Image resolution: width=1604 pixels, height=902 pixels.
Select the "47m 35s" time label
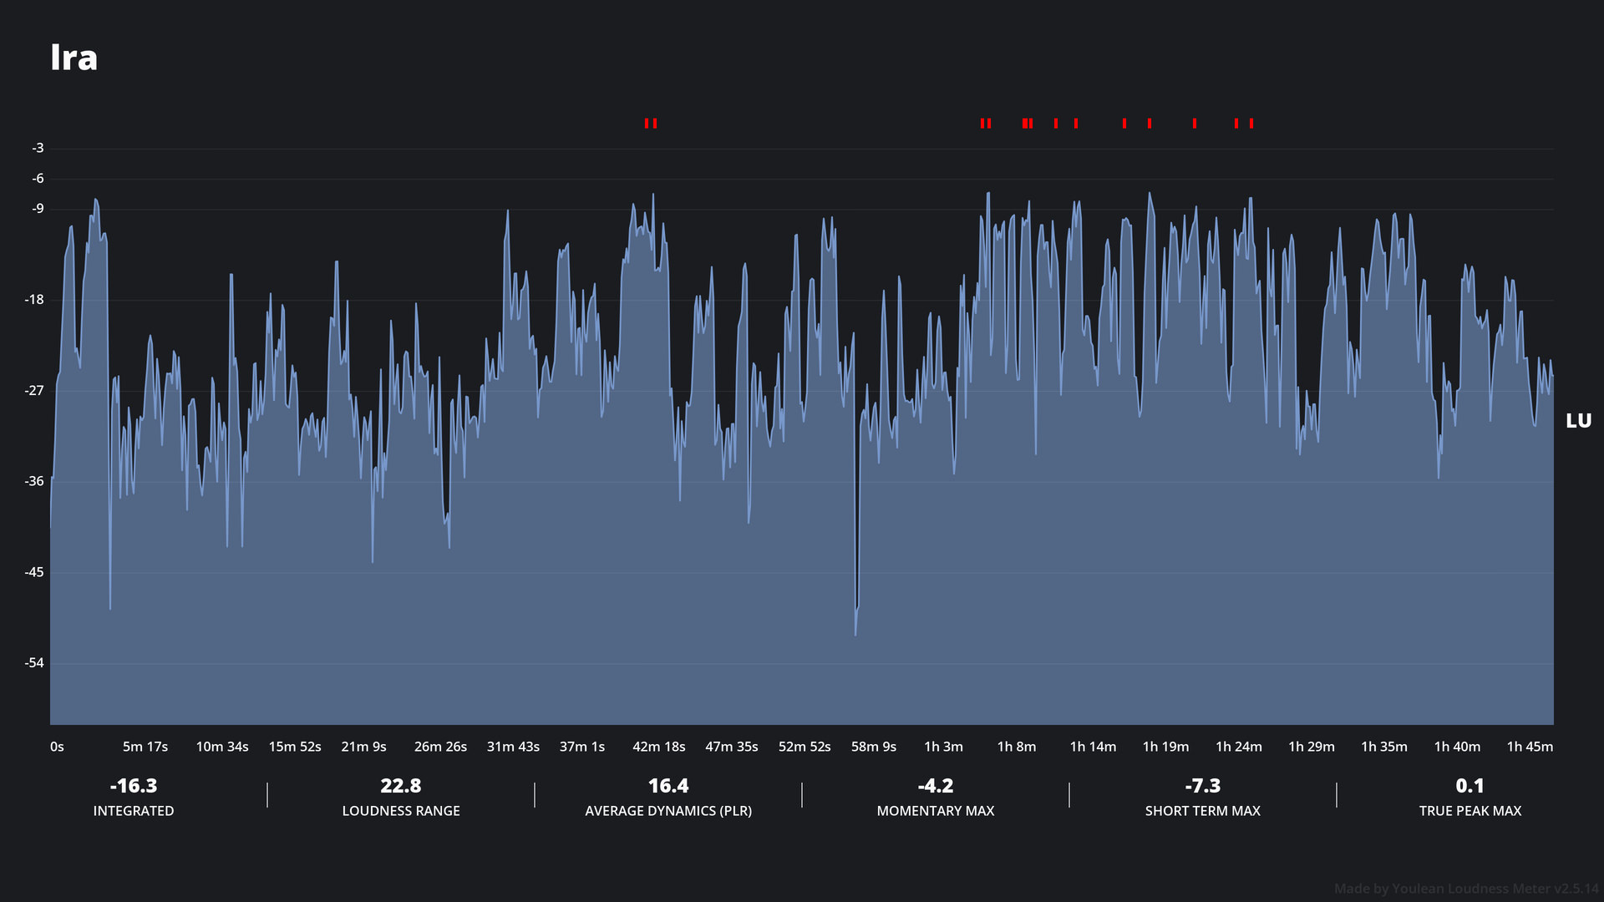point(732,747)
